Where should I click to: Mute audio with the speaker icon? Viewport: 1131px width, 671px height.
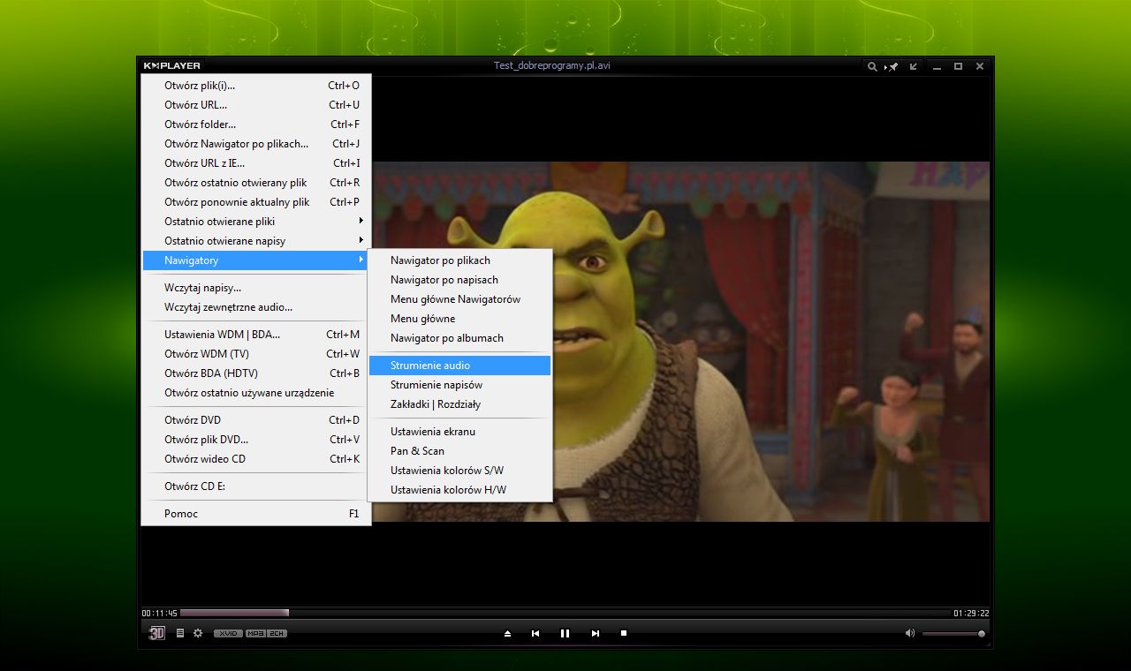910,633
